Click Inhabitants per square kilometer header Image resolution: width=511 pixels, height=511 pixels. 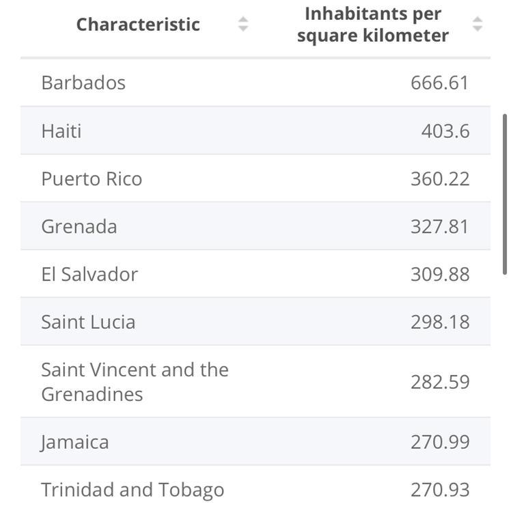point(373,25)
